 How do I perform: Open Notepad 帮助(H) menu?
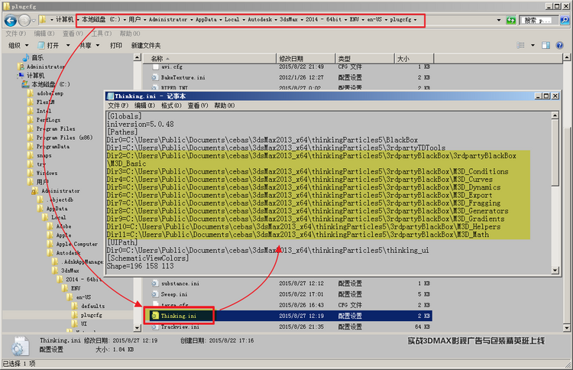tap(225, 105)
